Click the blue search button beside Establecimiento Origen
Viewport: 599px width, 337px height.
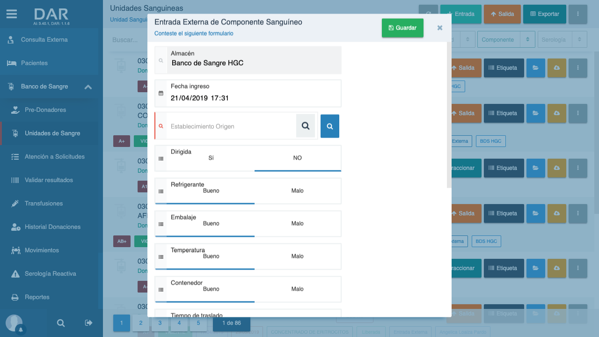click(x=330, y=126)
